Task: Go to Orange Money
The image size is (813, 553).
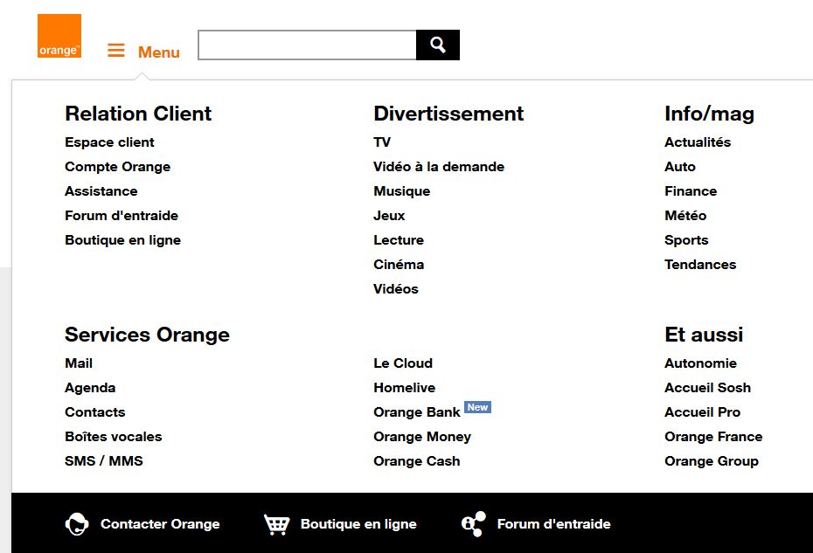Action: point(422,436)
